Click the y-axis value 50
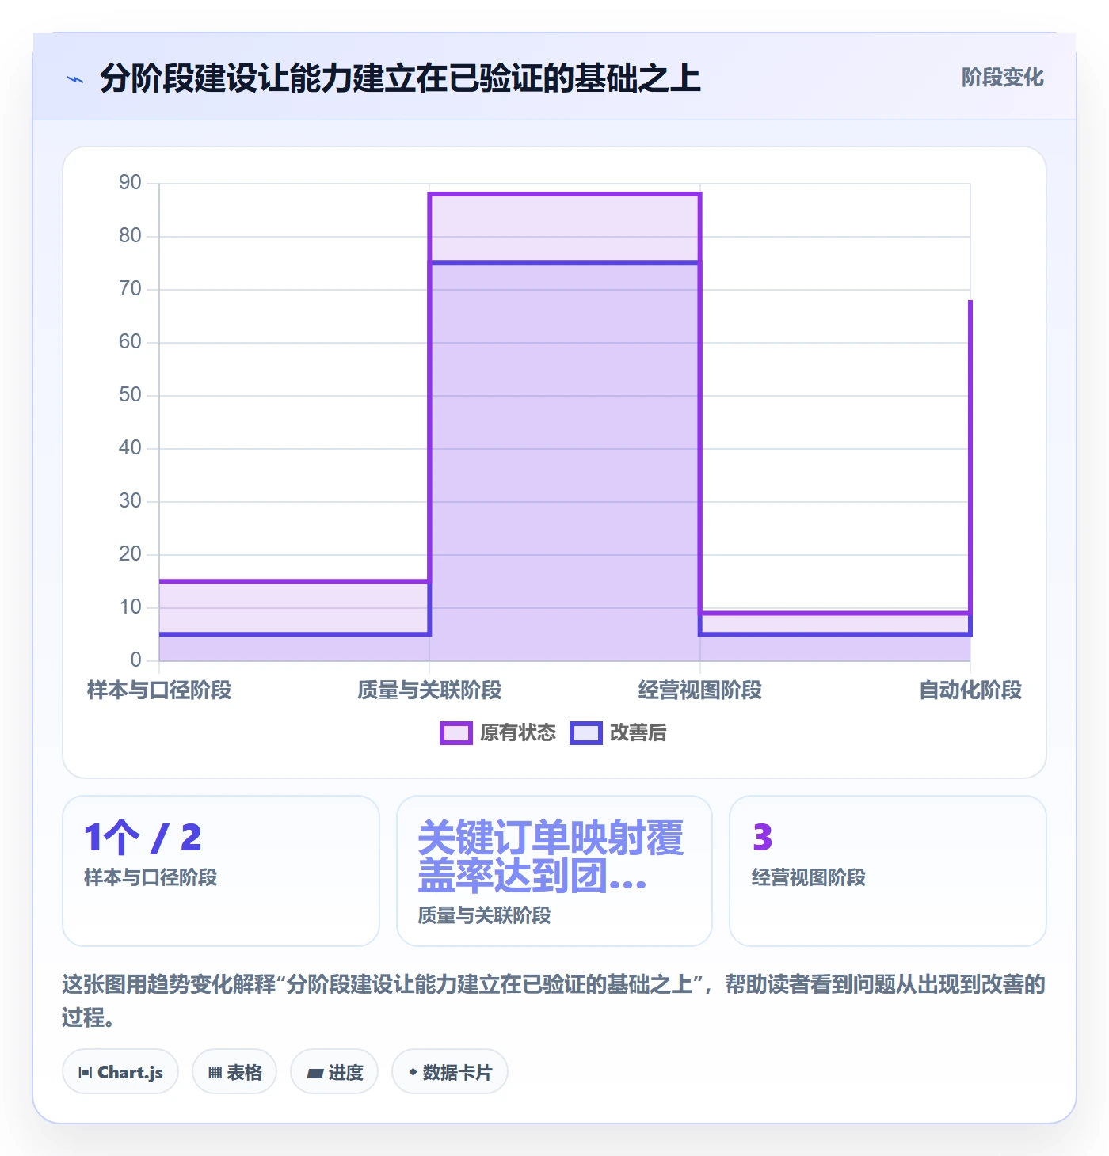 point(130,395)
